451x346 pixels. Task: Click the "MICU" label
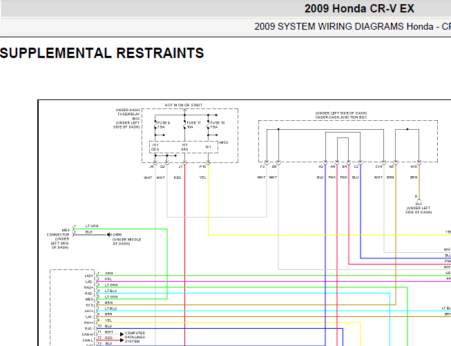[x=224, y=142]
